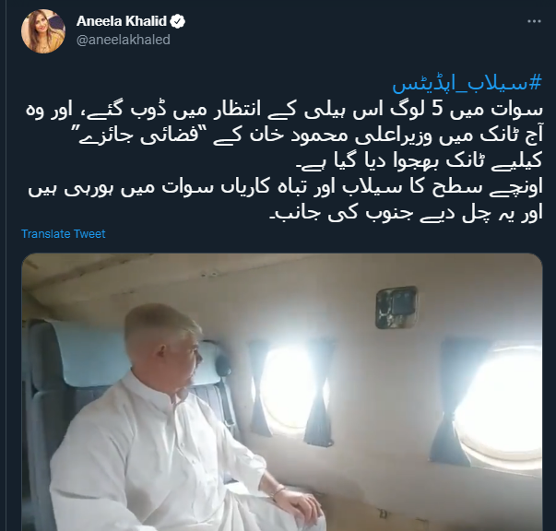Click the Translate Tweet link
This screenshot has height=531, width=556.
tap(64, 234)
